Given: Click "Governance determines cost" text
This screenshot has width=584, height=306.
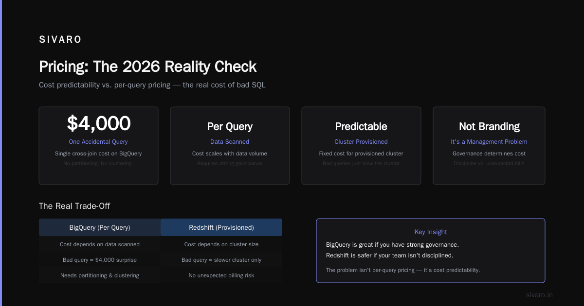Looking at the screenshot, I should tap(489, 153).
